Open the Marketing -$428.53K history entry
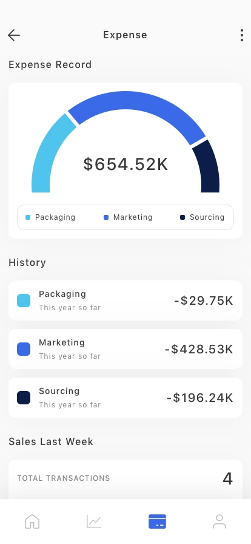251x544 pixels. (x=125, y=349)
